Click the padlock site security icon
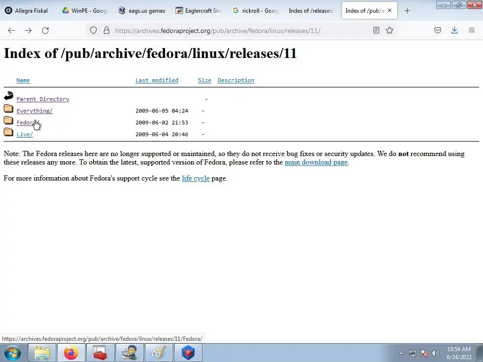 click(x=107, y=30)
